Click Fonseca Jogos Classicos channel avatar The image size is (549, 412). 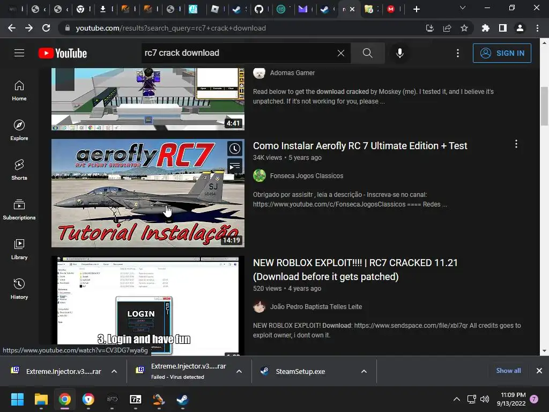259,176
